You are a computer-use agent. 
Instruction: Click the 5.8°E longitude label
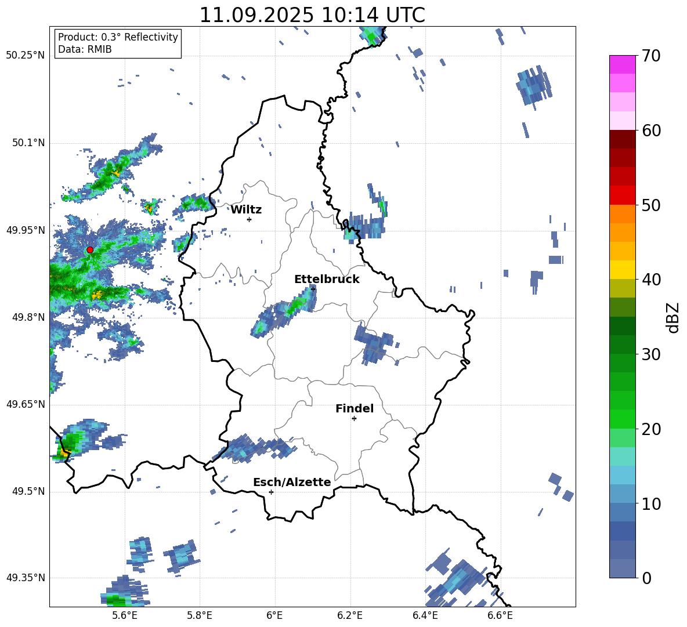tap(200, 615)
